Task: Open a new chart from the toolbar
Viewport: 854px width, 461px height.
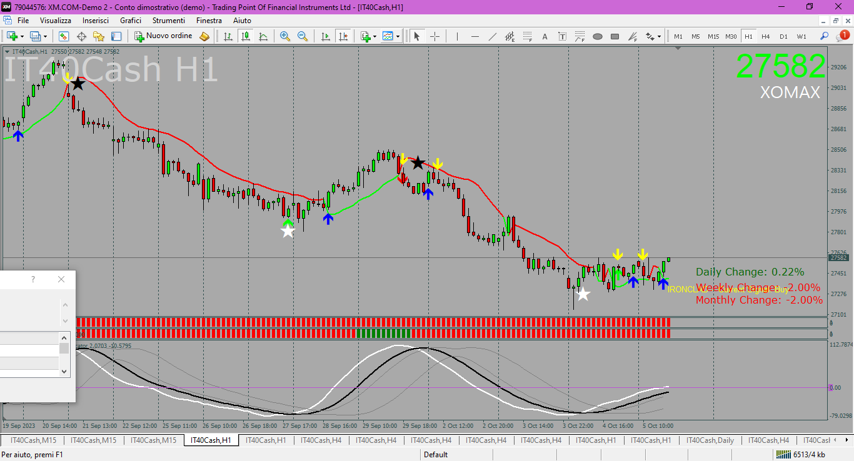Action: (x=12, y=36)
